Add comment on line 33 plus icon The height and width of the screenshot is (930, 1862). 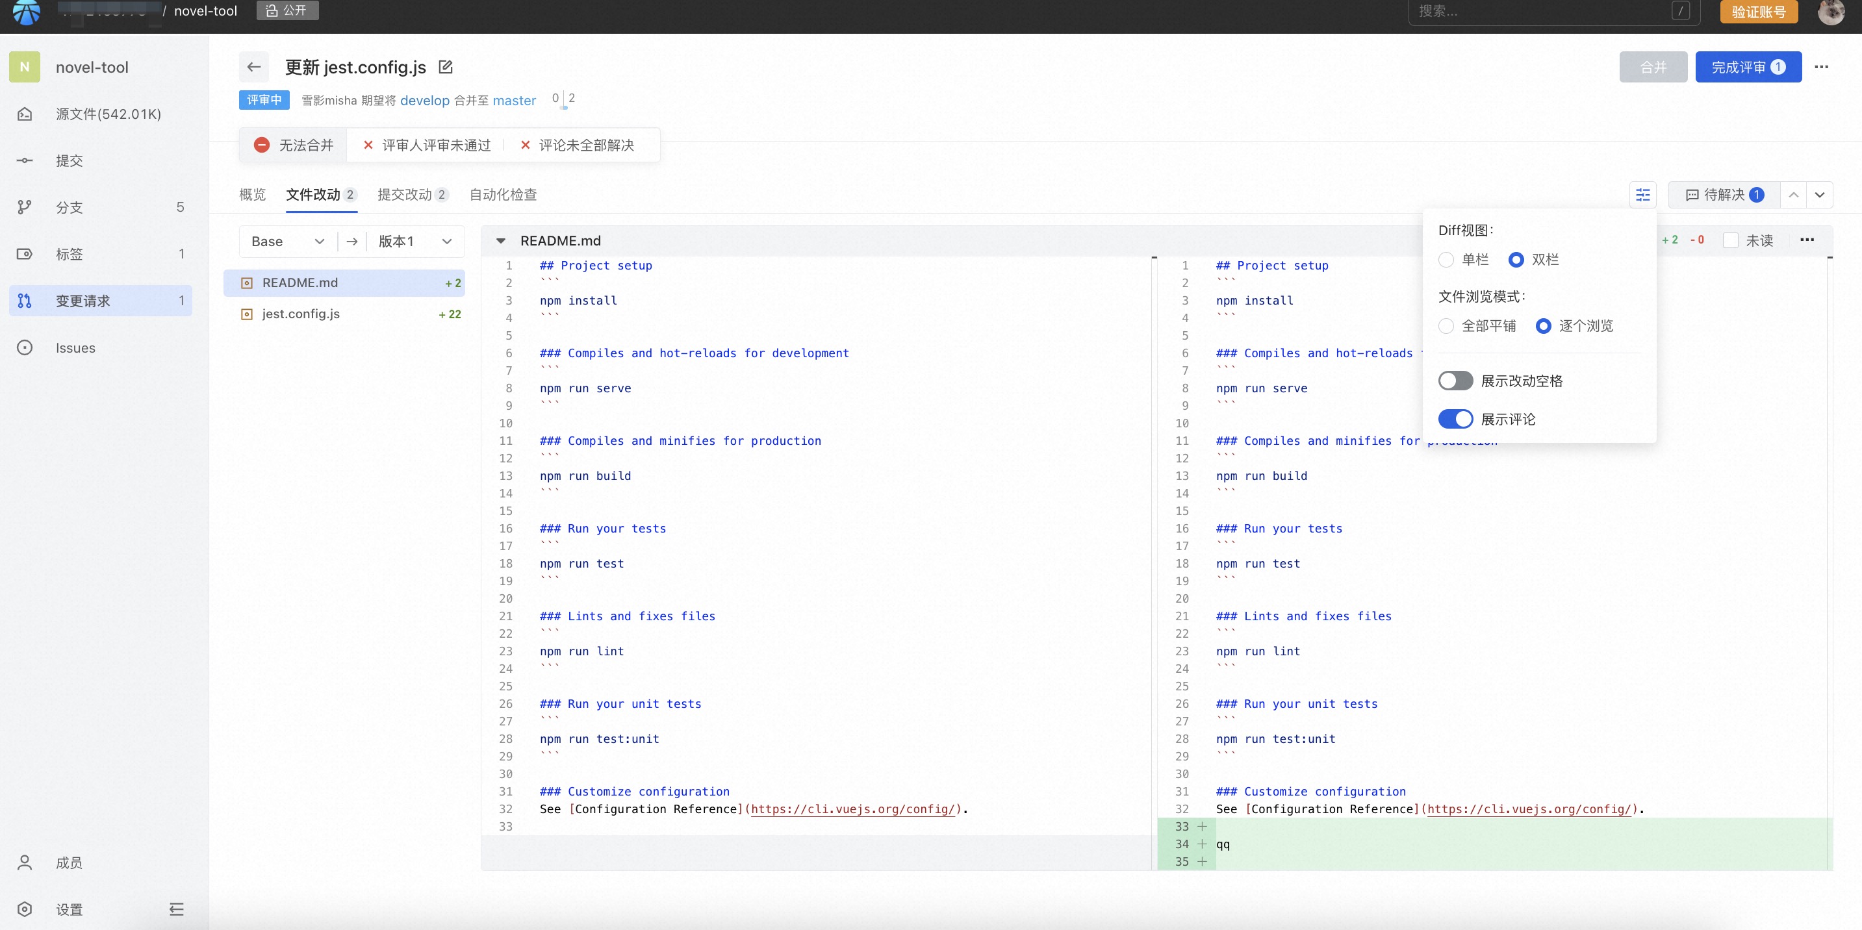(x=1202, y=826)
